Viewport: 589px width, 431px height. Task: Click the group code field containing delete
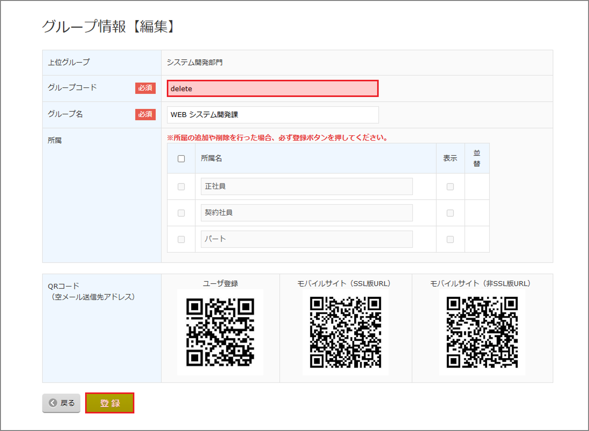pyautogui.click(x=273, y=89)
